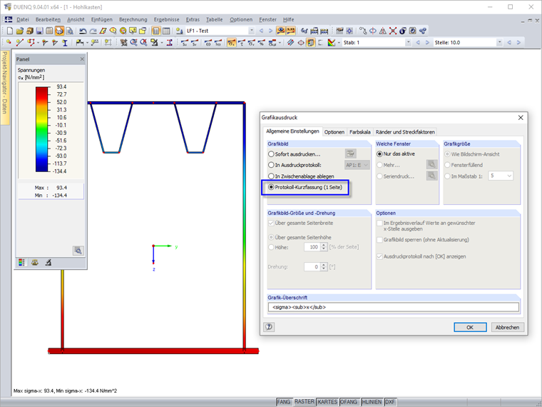Close the Panel with its X
Viewport: 542px width, 407px height.
(82, 59)
